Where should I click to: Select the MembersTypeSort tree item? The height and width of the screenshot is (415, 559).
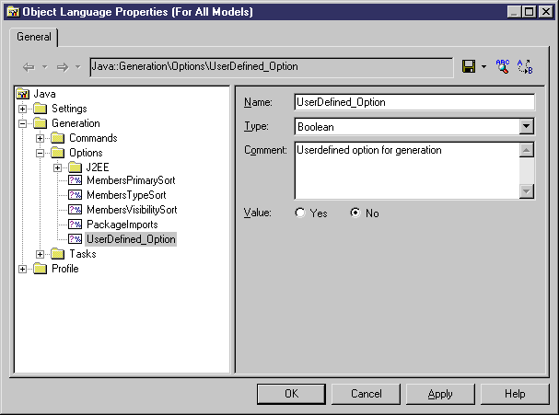click(126, 195)
